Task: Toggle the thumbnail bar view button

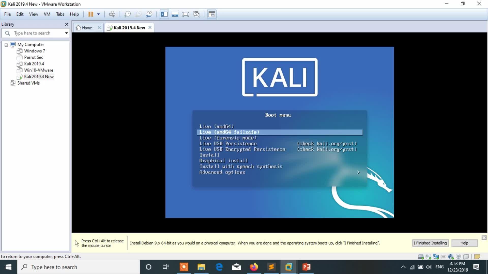Action: click(175, 14)
